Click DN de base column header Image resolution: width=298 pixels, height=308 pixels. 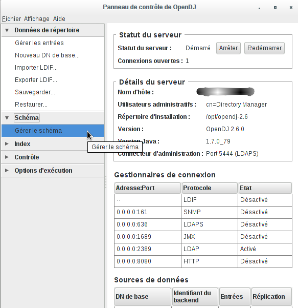[143, 297]
